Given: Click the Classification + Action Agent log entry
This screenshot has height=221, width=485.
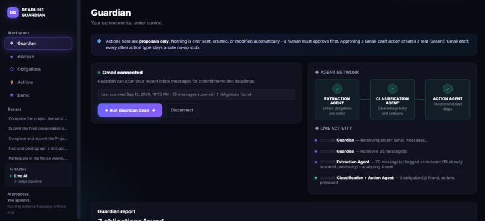Looking at the screenshot, I should 392,180.
